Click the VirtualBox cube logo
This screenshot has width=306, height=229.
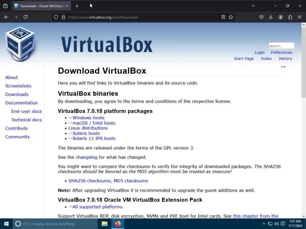[x=20, y=44]
